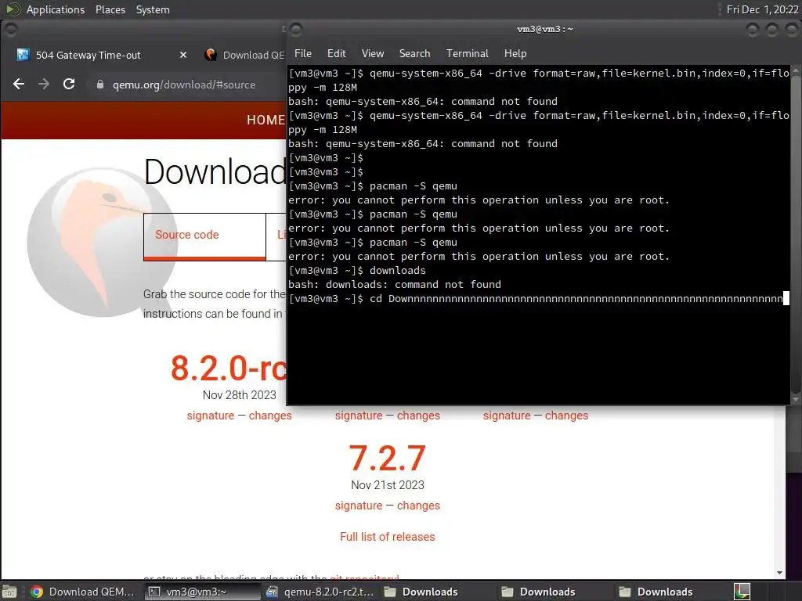Close the 504 Gateway Time-out tab
Viewport: 802px width, 601px height.
click(x=183, y=55)
